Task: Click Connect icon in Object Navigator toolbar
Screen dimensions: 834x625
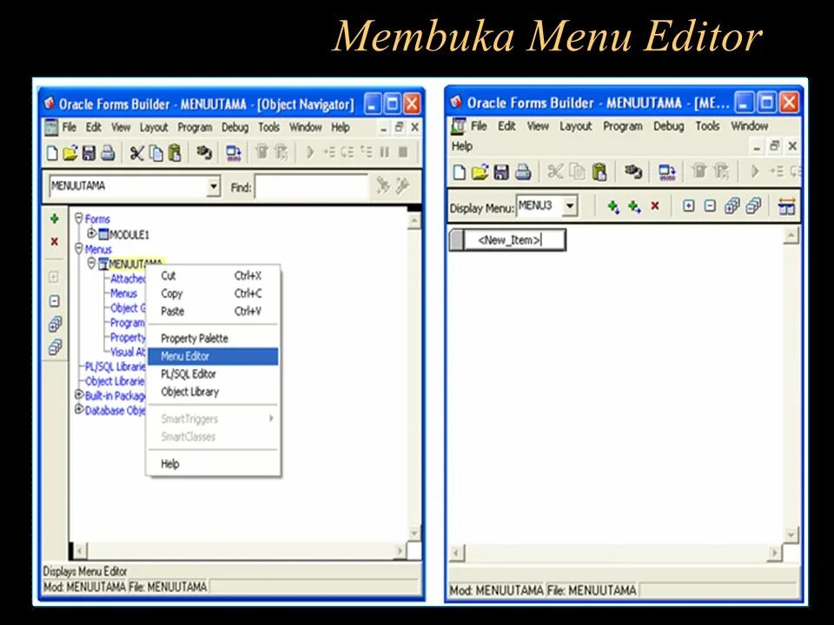Action: click(x=203, y=153)
